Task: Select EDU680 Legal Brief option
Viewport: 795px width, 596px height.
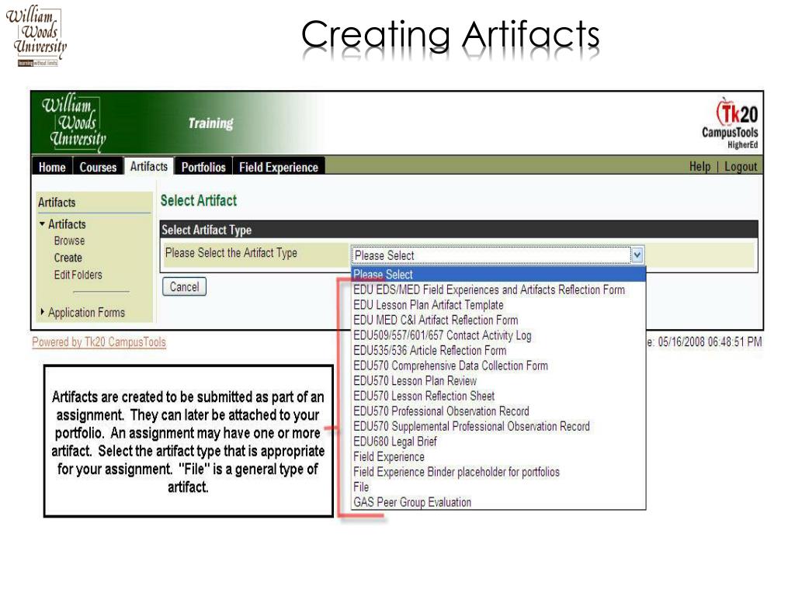Action: coord(498,442)
